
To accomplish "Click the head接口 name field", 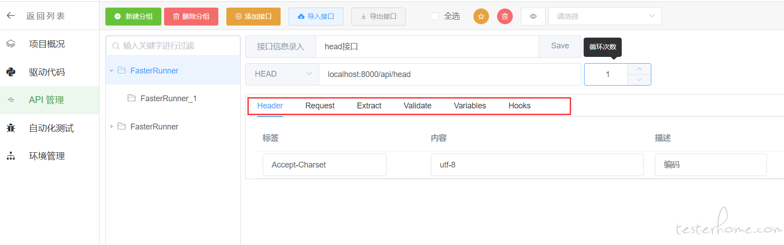I will [x=427, y=47].
